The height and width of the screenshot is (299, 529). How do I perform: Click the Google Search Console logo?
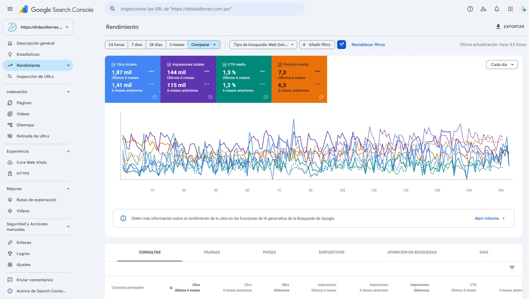pyautogui.click(x=56, y=9)
